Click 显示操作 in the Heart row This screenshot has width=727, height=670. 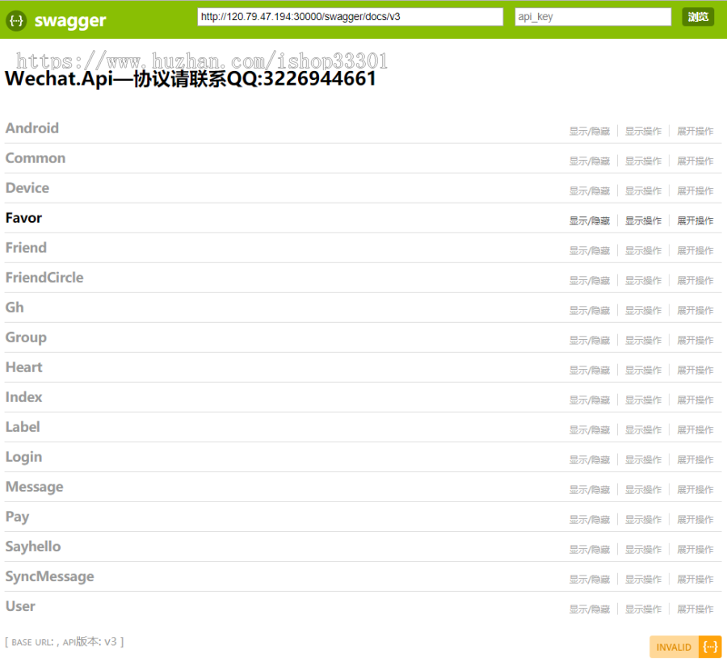click(644, 371)
